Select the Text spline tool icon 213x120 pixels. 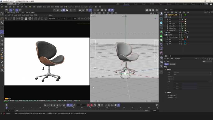point(161,27)
